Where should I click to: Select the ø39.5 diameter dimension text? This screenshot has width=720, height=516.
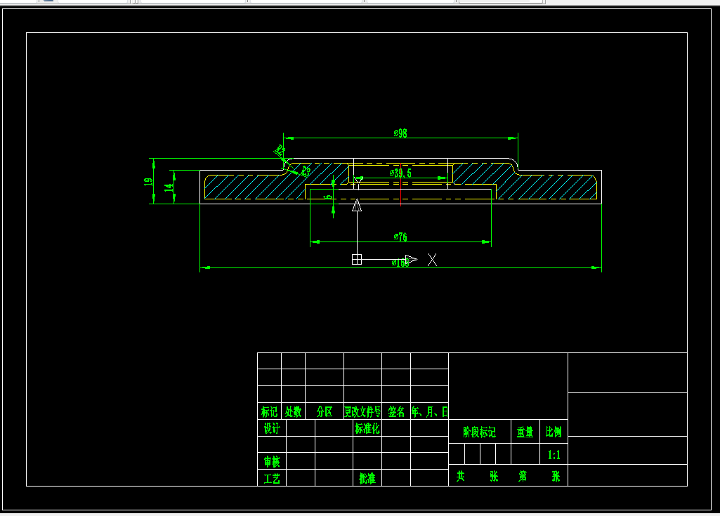[400, 173]
